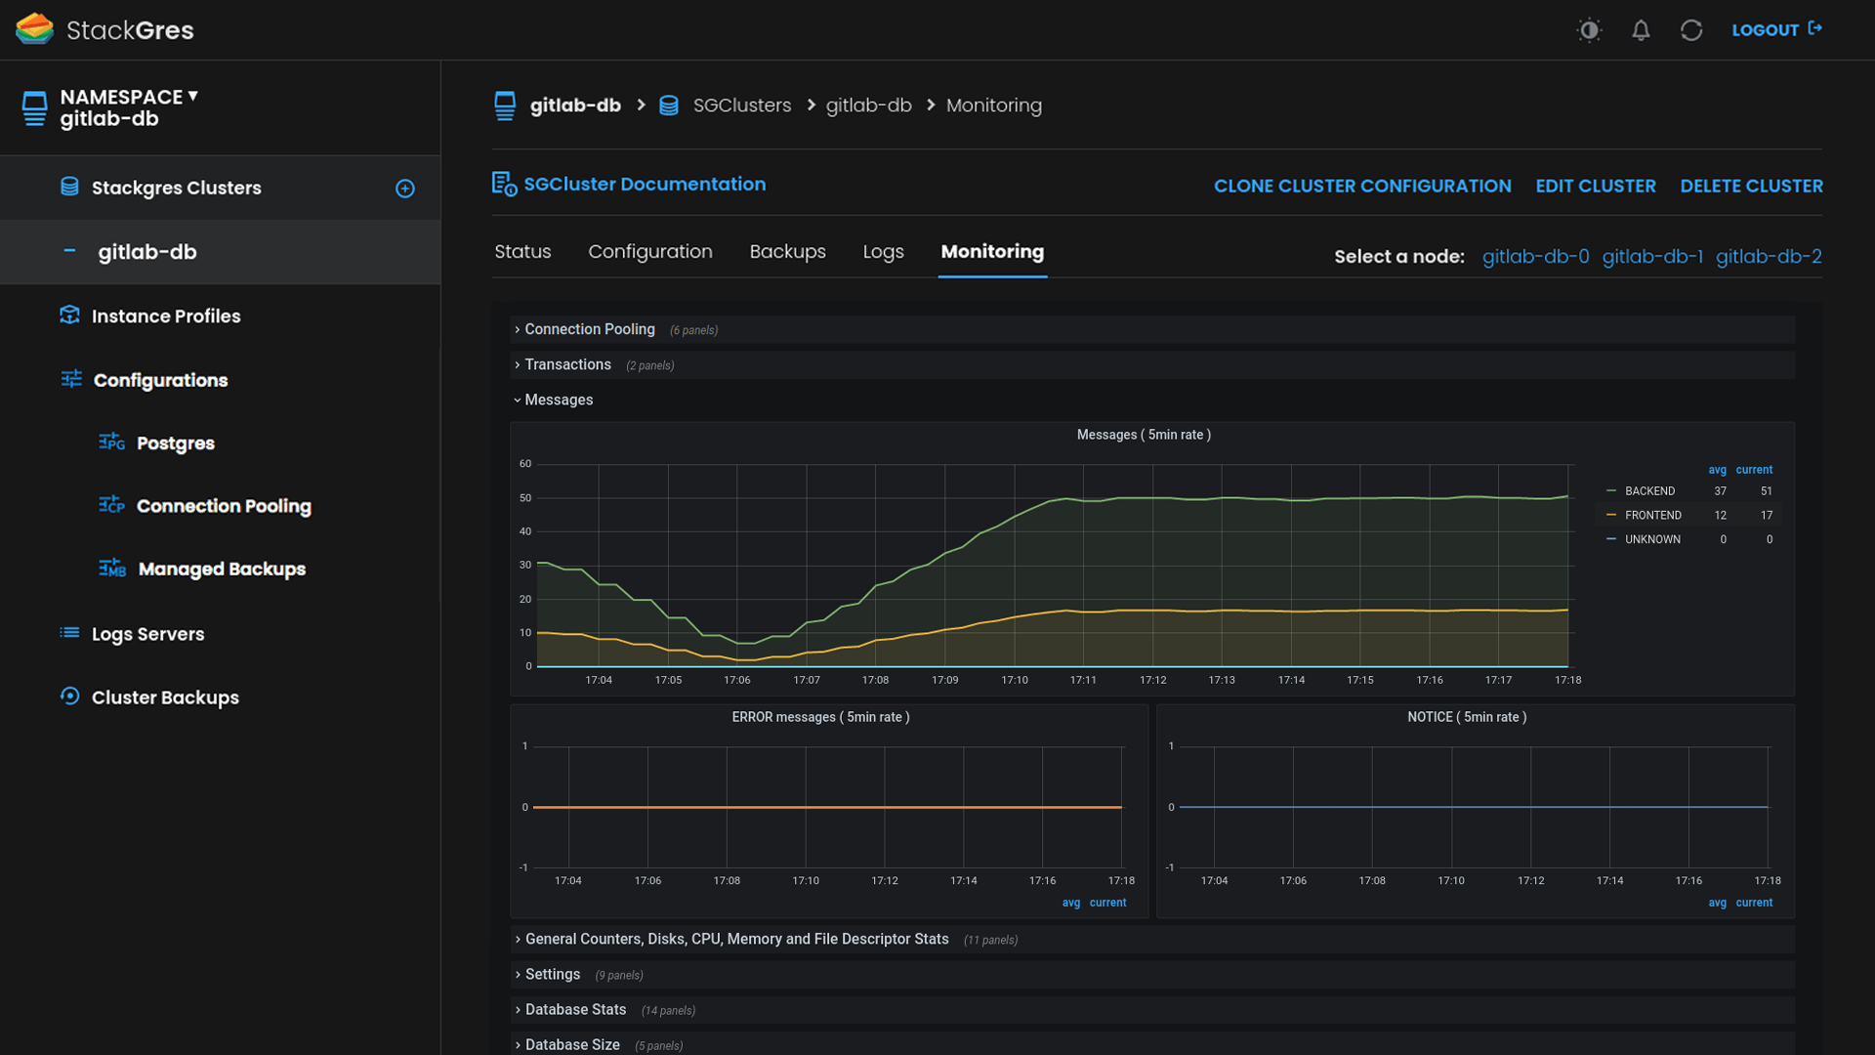Click the namespace server icon in sidebar
This screenshot has height=1055, width=1875.
click(34, 107)
